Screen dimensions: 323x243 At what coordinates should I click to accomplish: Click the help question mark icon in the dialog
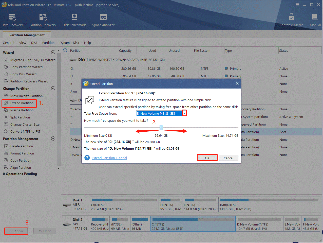(87, 158)
